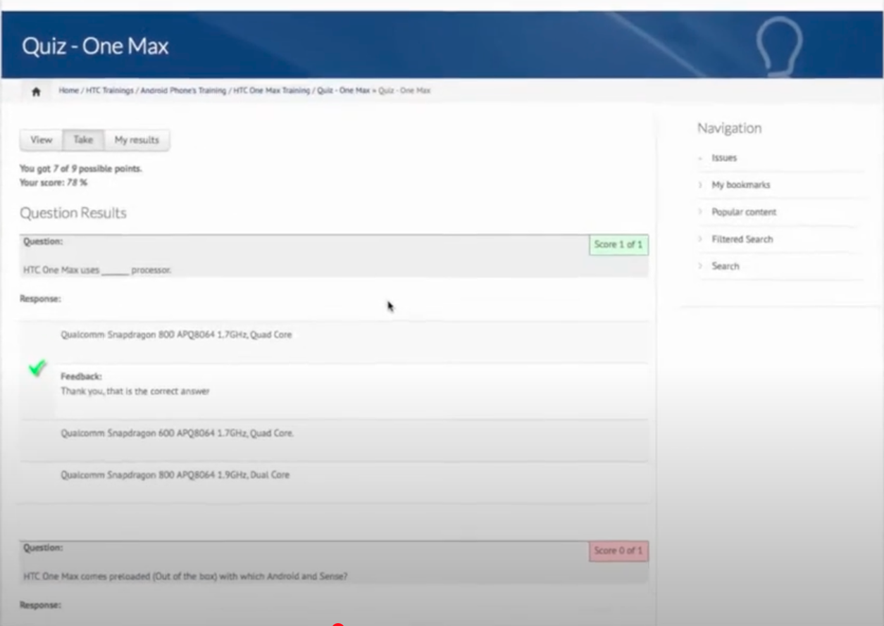Viewport: 884px width, 626px height.
Task: Click the green checkmark beside correct answer
Action: 37,368
